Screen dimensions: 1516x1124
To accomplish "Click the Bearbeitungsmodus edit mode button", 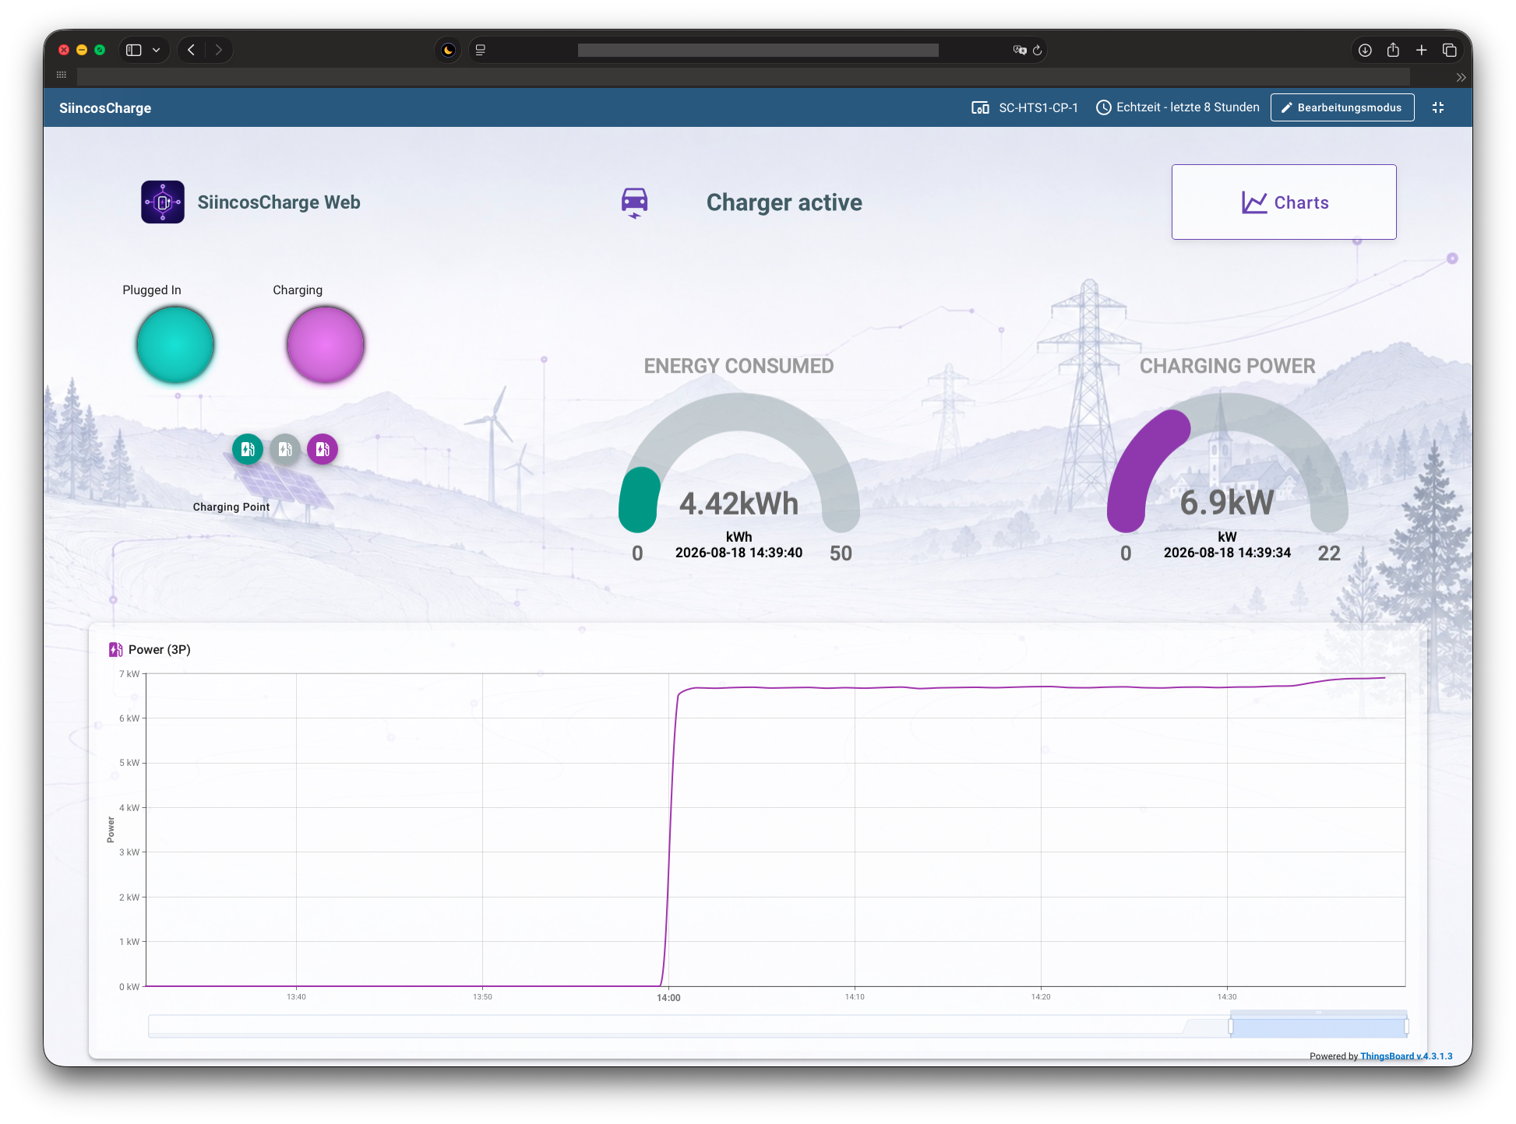I will pos(1342,107).
